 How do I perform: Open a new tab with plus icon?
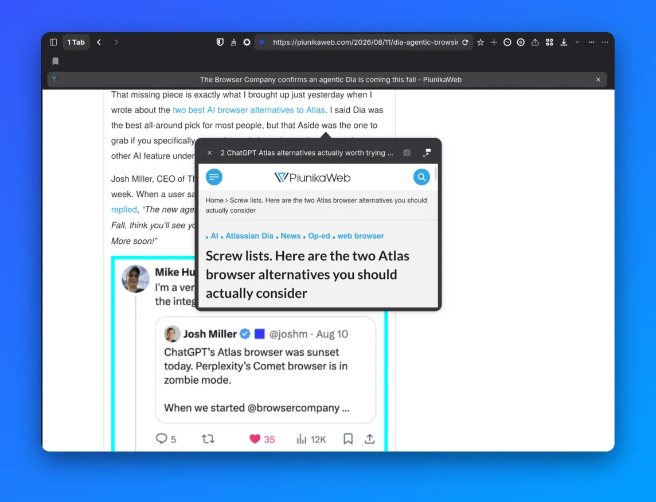[x=494, y=42]
